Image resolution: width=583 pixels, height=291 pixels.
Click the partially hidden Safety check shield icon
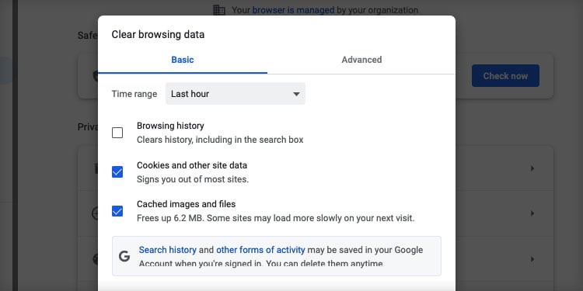pos(95,76)
